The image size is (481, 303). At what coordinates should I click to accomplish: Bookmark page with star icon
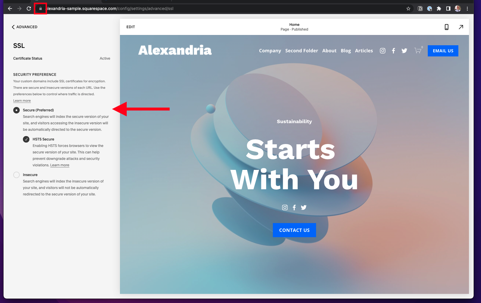pyautogui.click(x=408, y=9)
